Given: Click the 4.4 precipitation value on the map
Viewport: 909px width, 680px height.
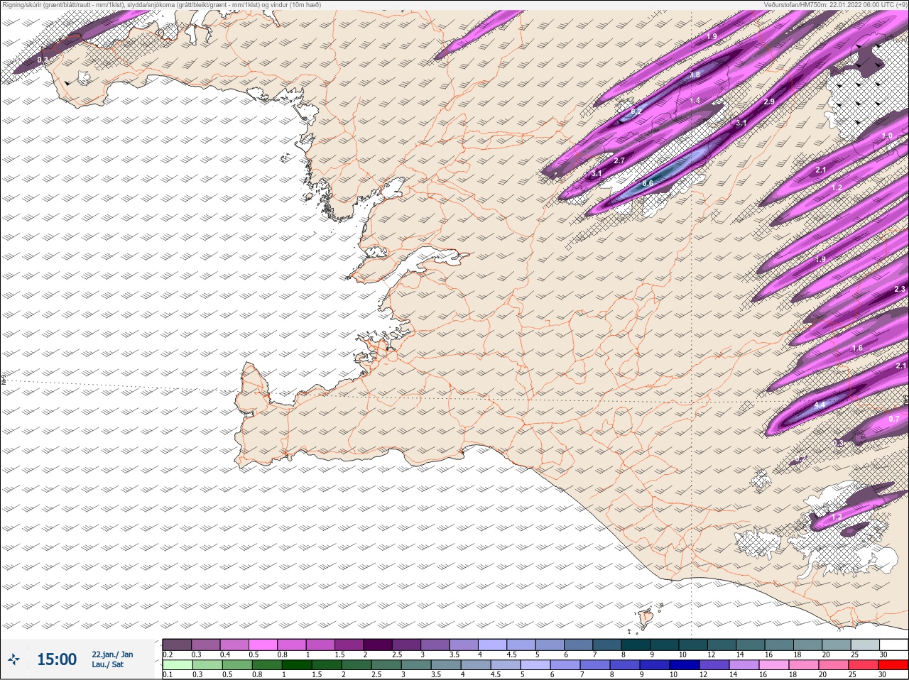Looking at the screenshot, I should (x=820, y=405).
